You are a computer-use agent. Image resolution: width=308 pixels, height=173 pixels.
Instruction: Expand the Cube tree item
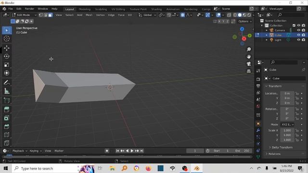pos(267,35)
